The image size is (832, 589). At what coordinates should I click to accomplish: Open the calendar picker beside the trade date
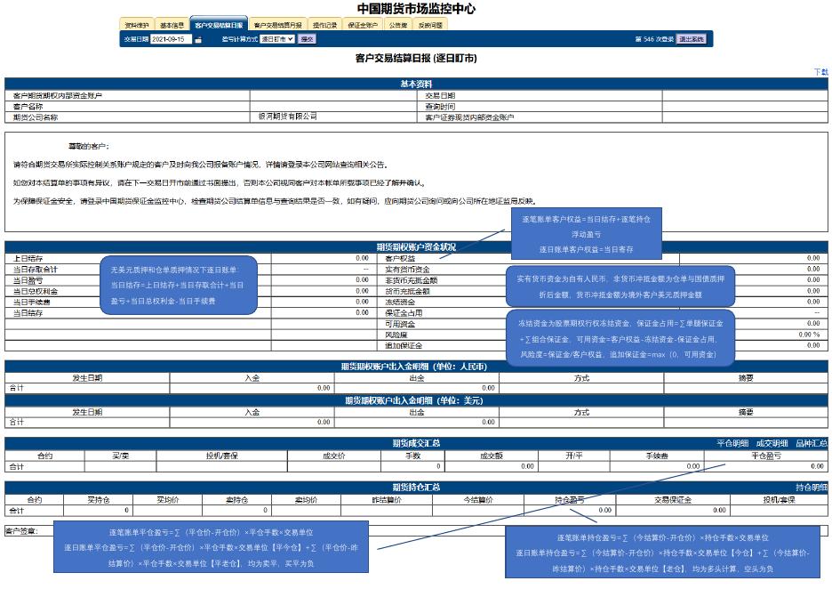[x=198, y=40]
